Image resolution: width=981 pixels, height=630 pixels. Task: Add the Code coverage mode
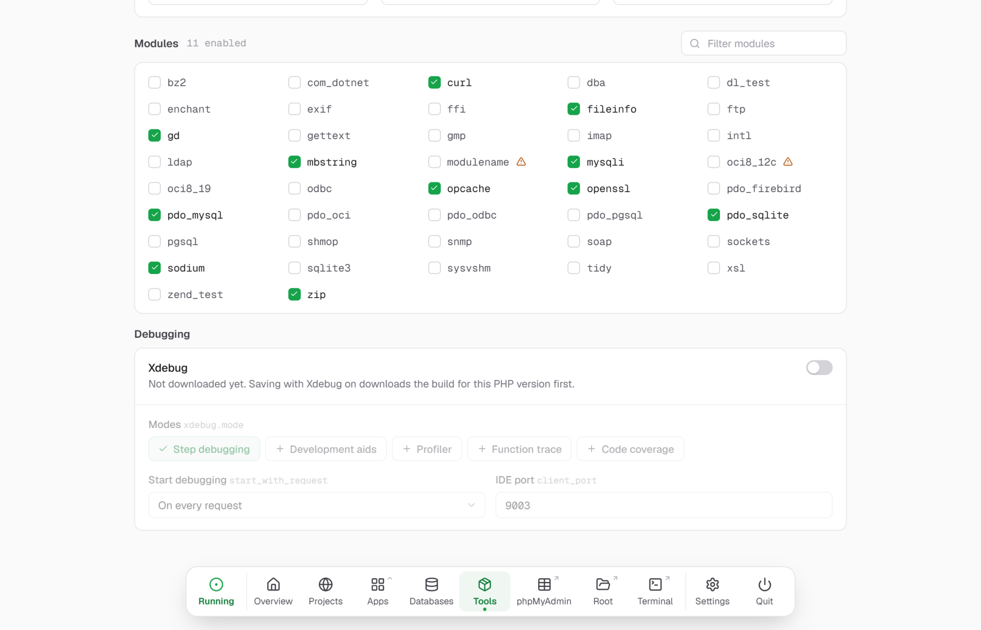[630, 449]
